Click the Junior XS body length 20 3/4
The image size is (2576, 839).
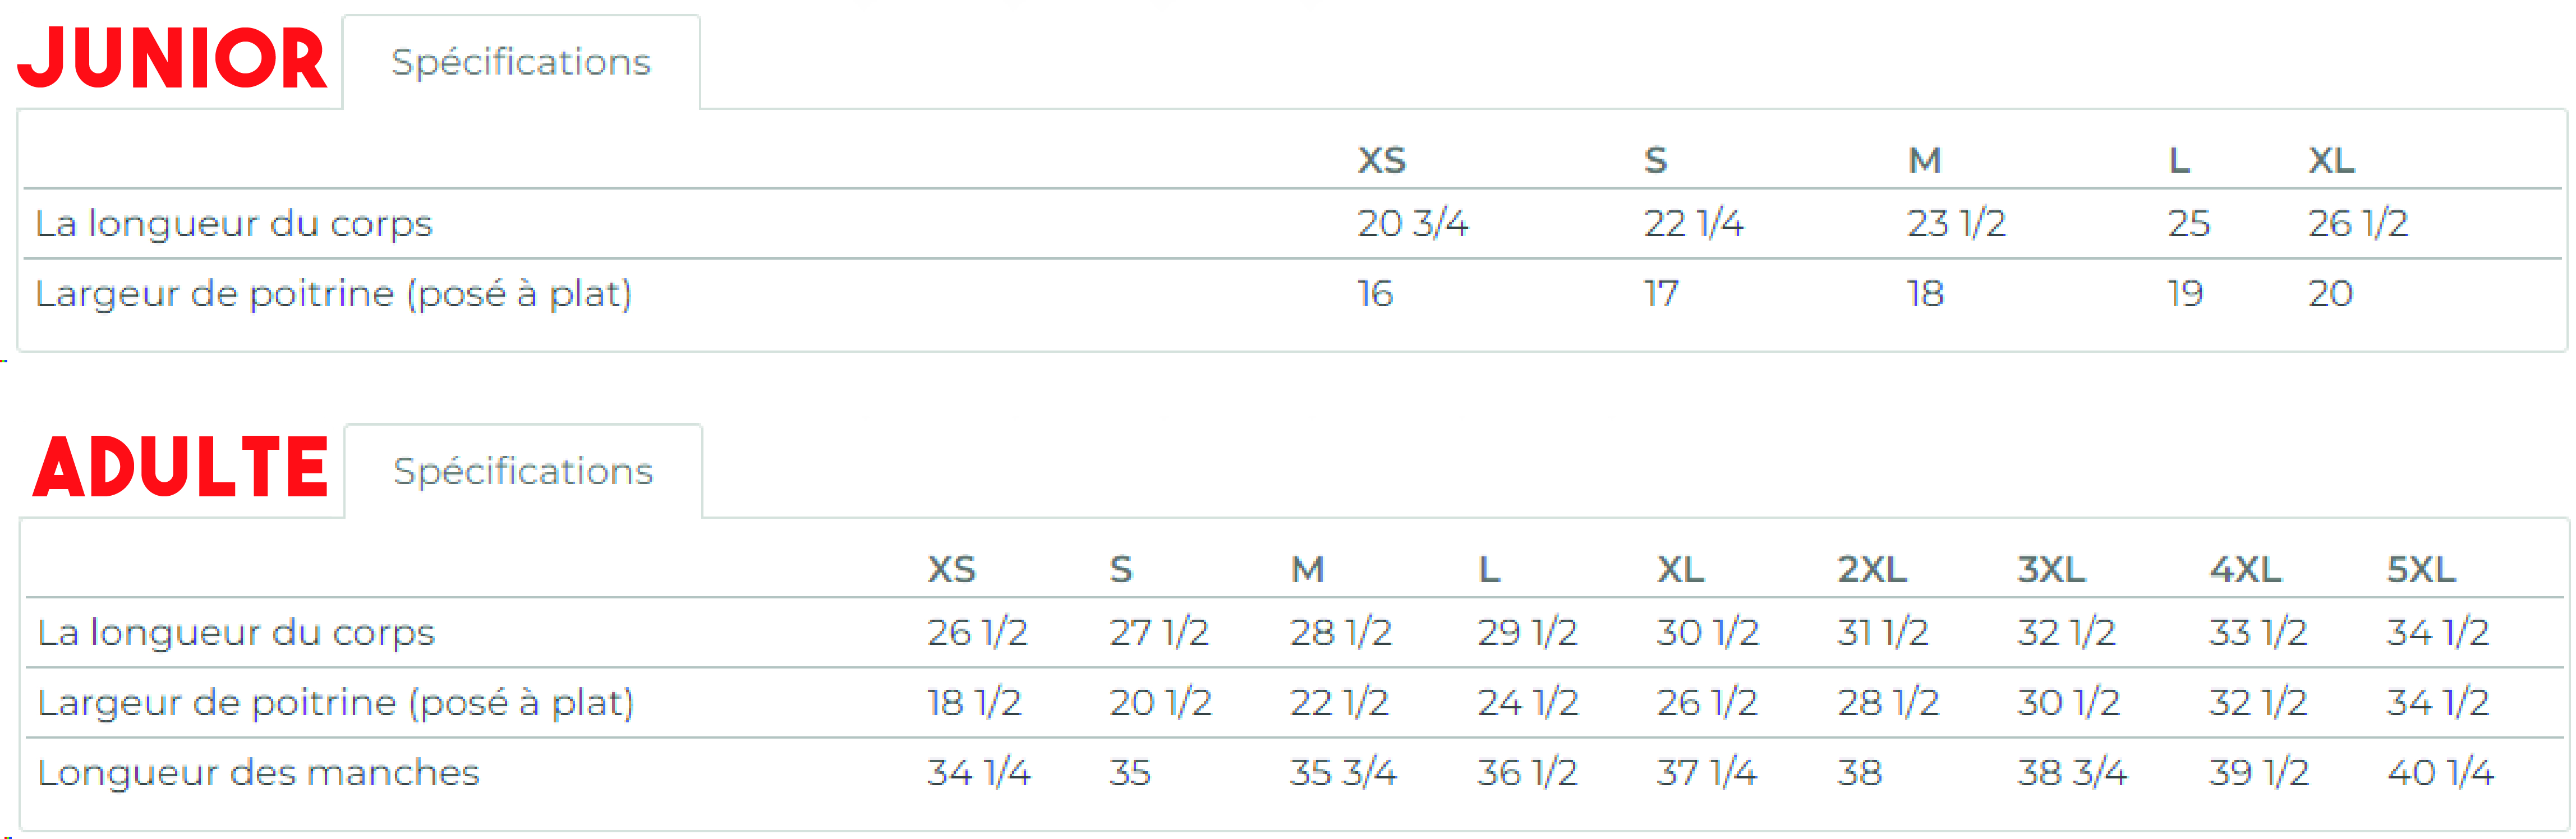pyautogui.click(x=1413, y=223)
